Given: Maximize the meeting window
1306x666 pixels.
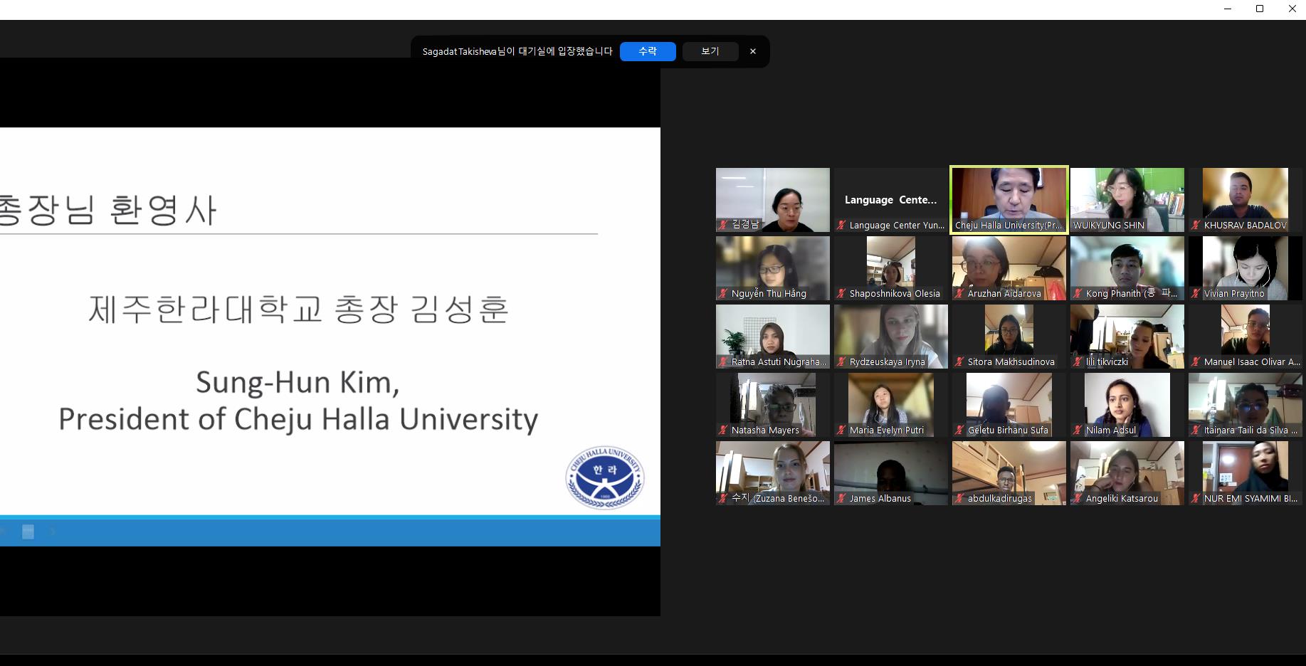Looking at the screenshot, I should pyautogui.click(x=1260, y=9).
